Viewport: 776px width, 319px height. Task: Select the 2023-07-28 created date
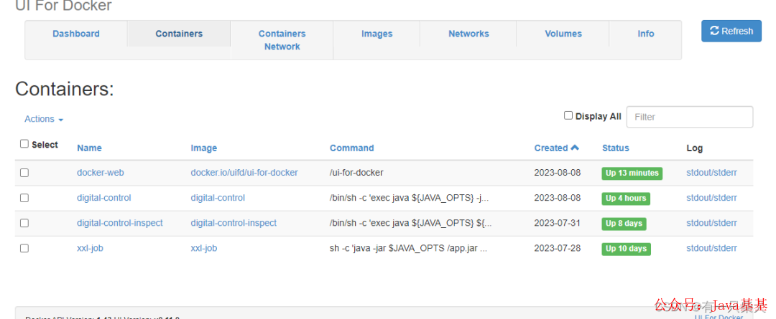point(558,248)
